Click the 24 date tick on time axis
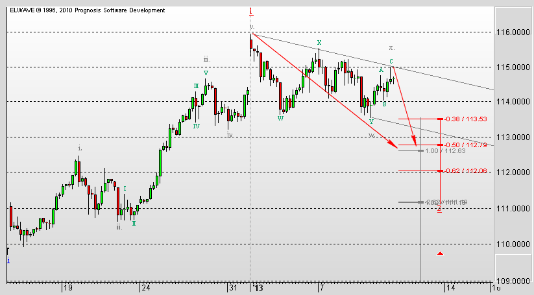Viewport: 534px width, 295px height. [145, 287]
